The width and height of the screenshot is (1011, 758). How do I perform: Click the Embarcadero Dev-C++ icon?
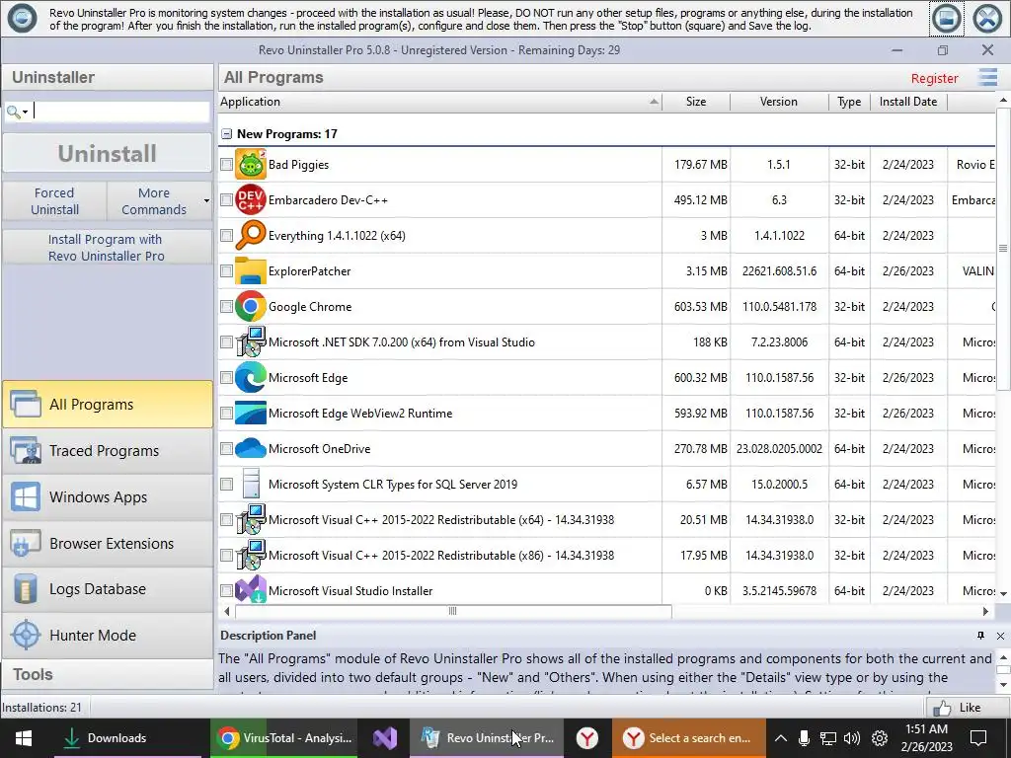pyautogui.click(x=251, y=199)
